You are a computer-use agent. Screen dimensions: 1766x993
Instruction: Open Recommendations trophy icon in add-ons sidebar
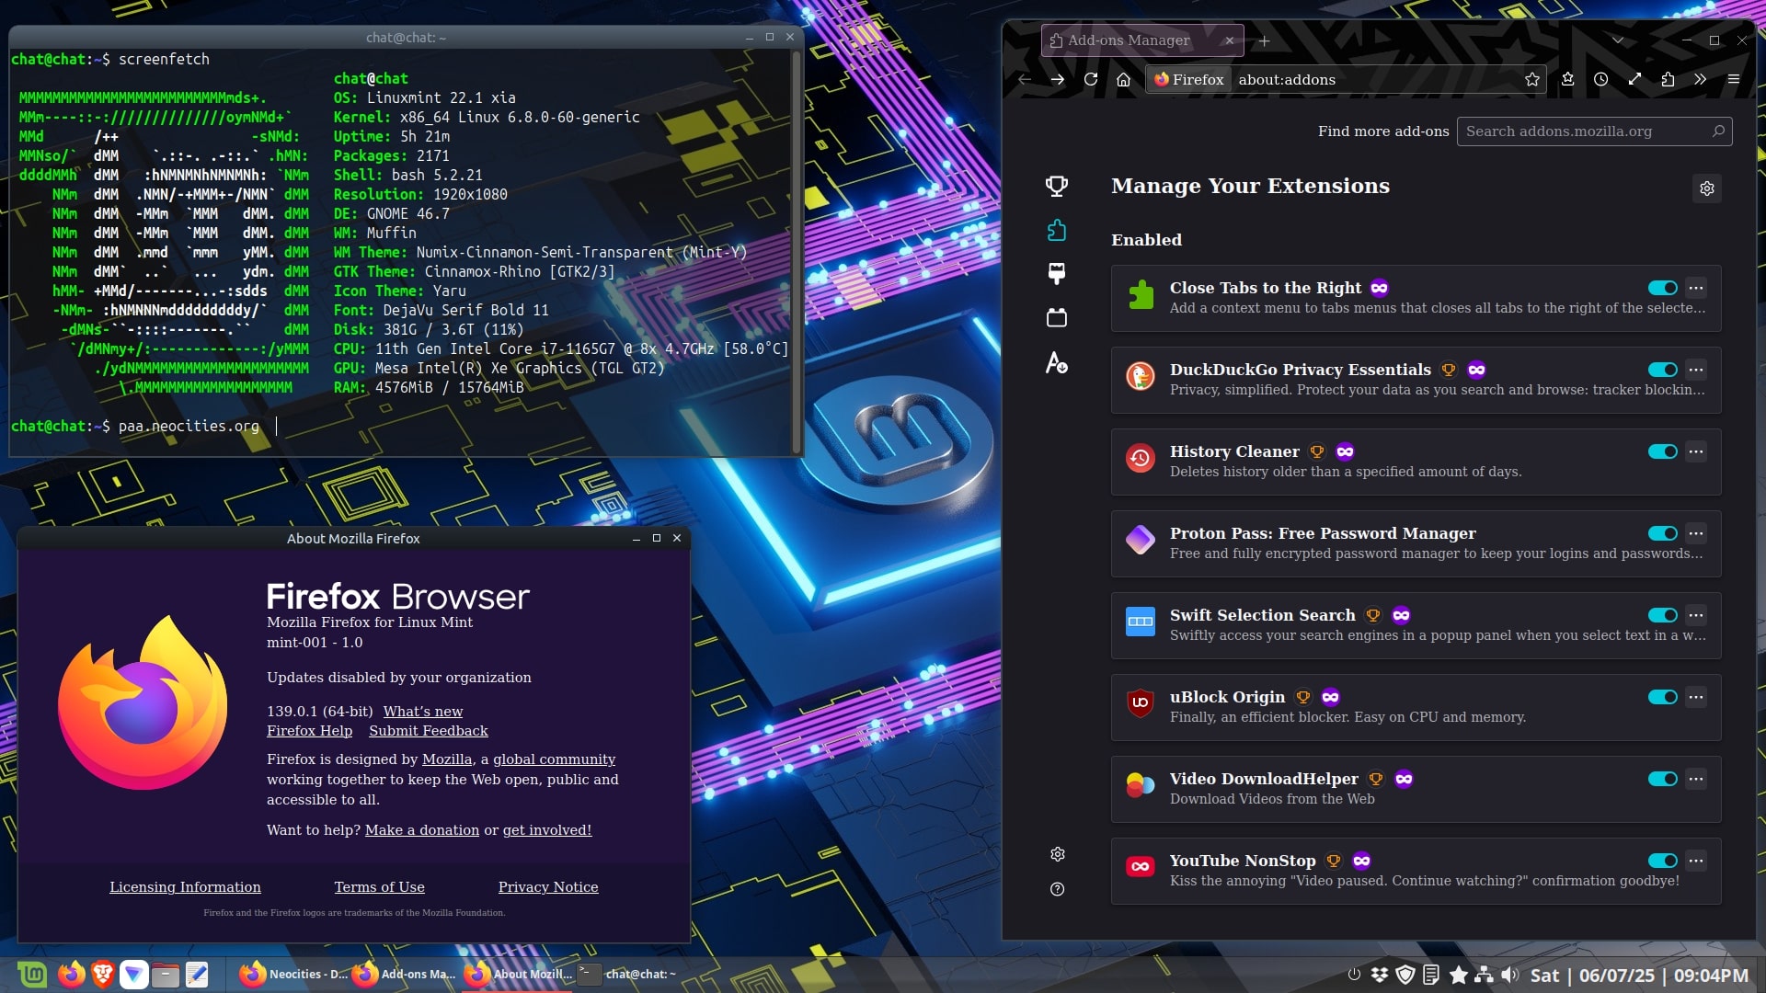click(1057, 187)
